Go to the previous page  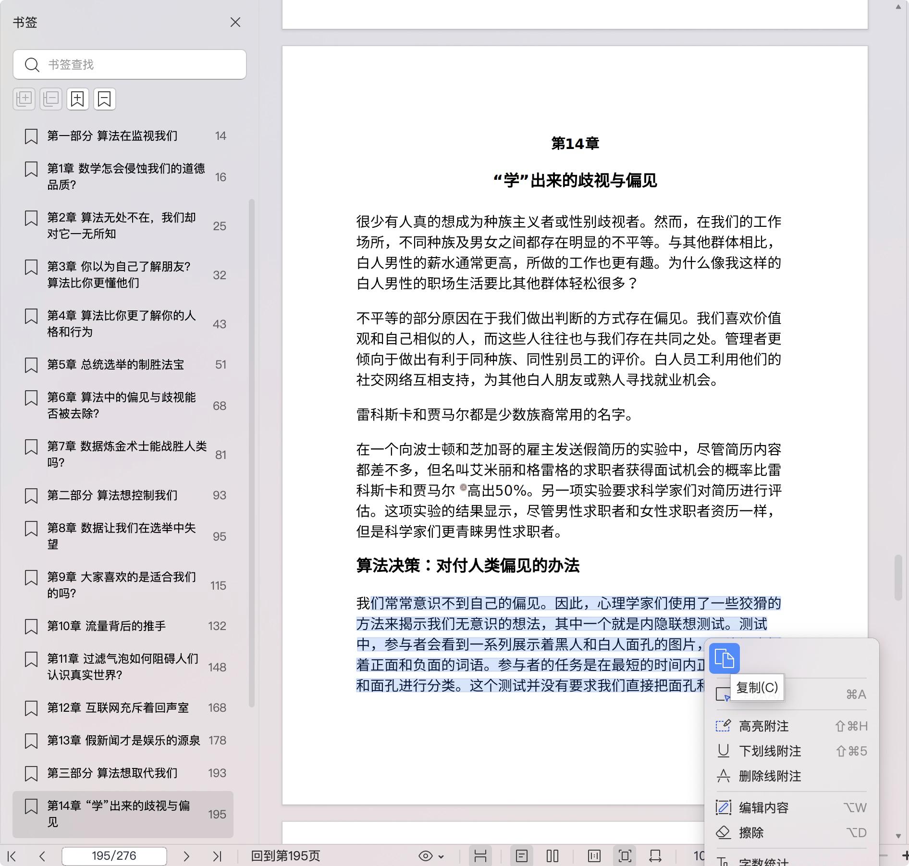(x=42, y=856)
